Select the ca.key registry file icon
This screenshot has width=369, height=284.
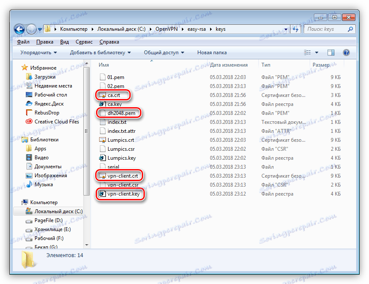coord(102,104)
